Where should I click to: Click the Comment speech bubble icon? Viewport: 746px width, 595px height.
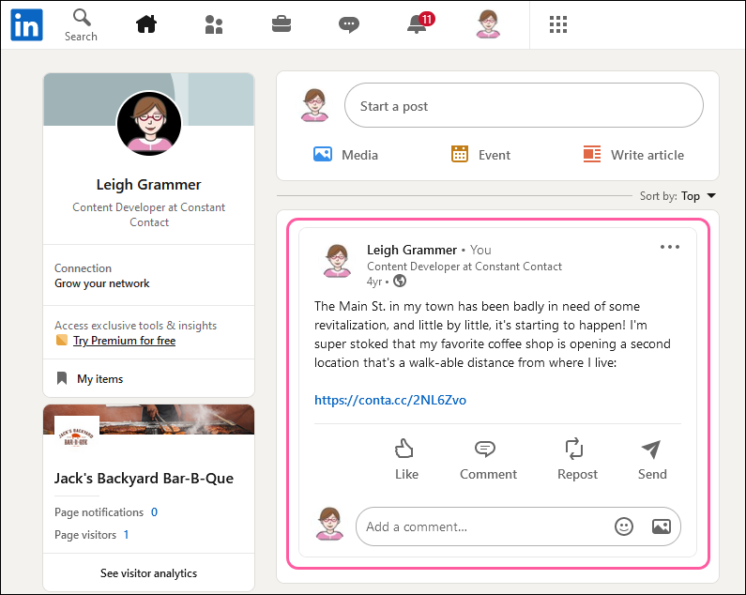[x=485, y=449]
